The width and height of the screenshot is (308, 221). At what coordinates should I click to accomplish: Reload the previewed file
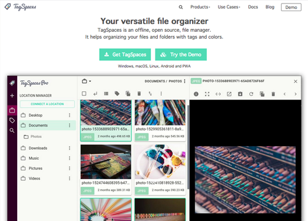pyautogui.click(x=251, y=94)
